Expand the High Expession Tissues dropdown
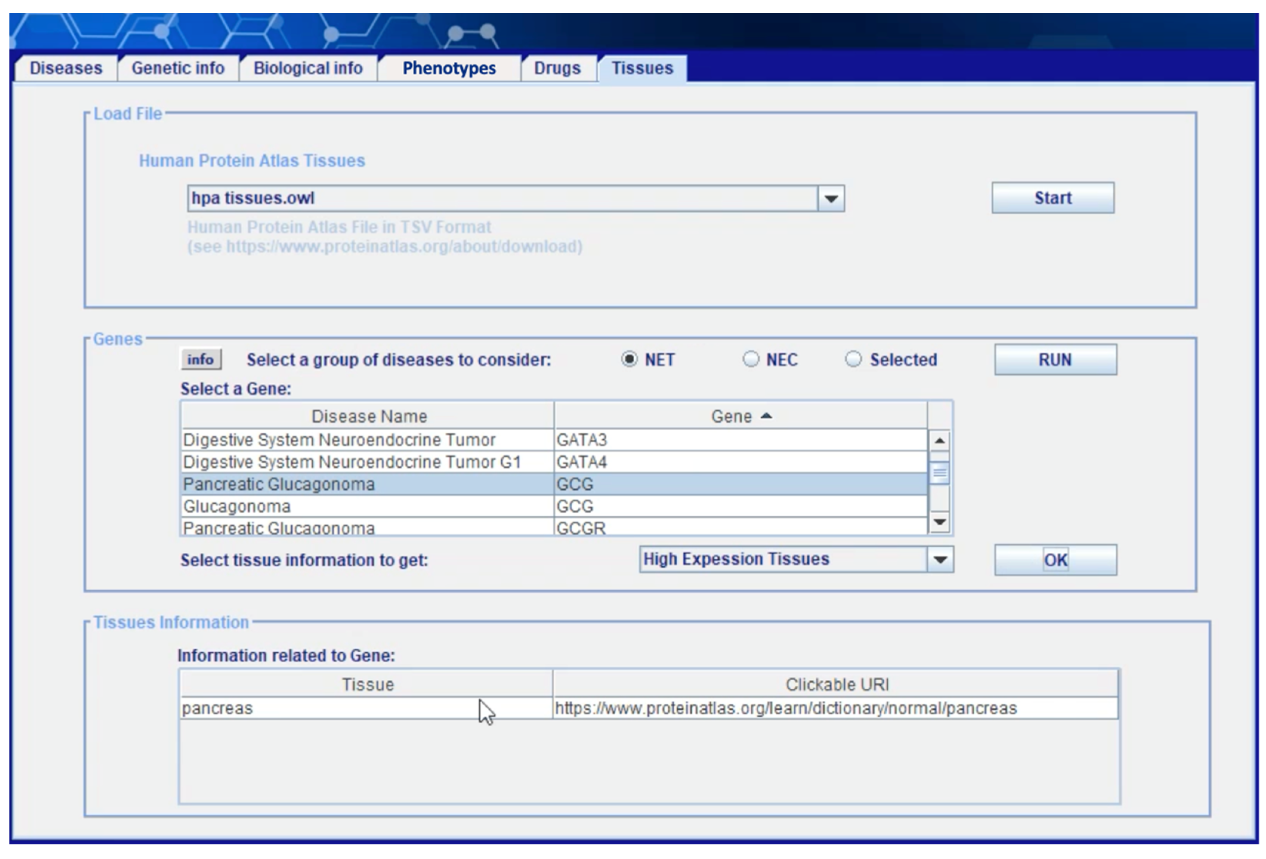The image size is (1266, 859). [940, 559]
